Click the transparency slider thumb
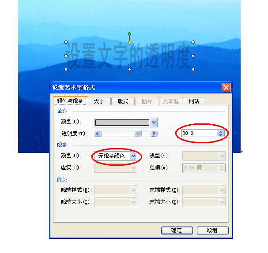The height and width of the screenshot is (253, 268). pos(138,134)
